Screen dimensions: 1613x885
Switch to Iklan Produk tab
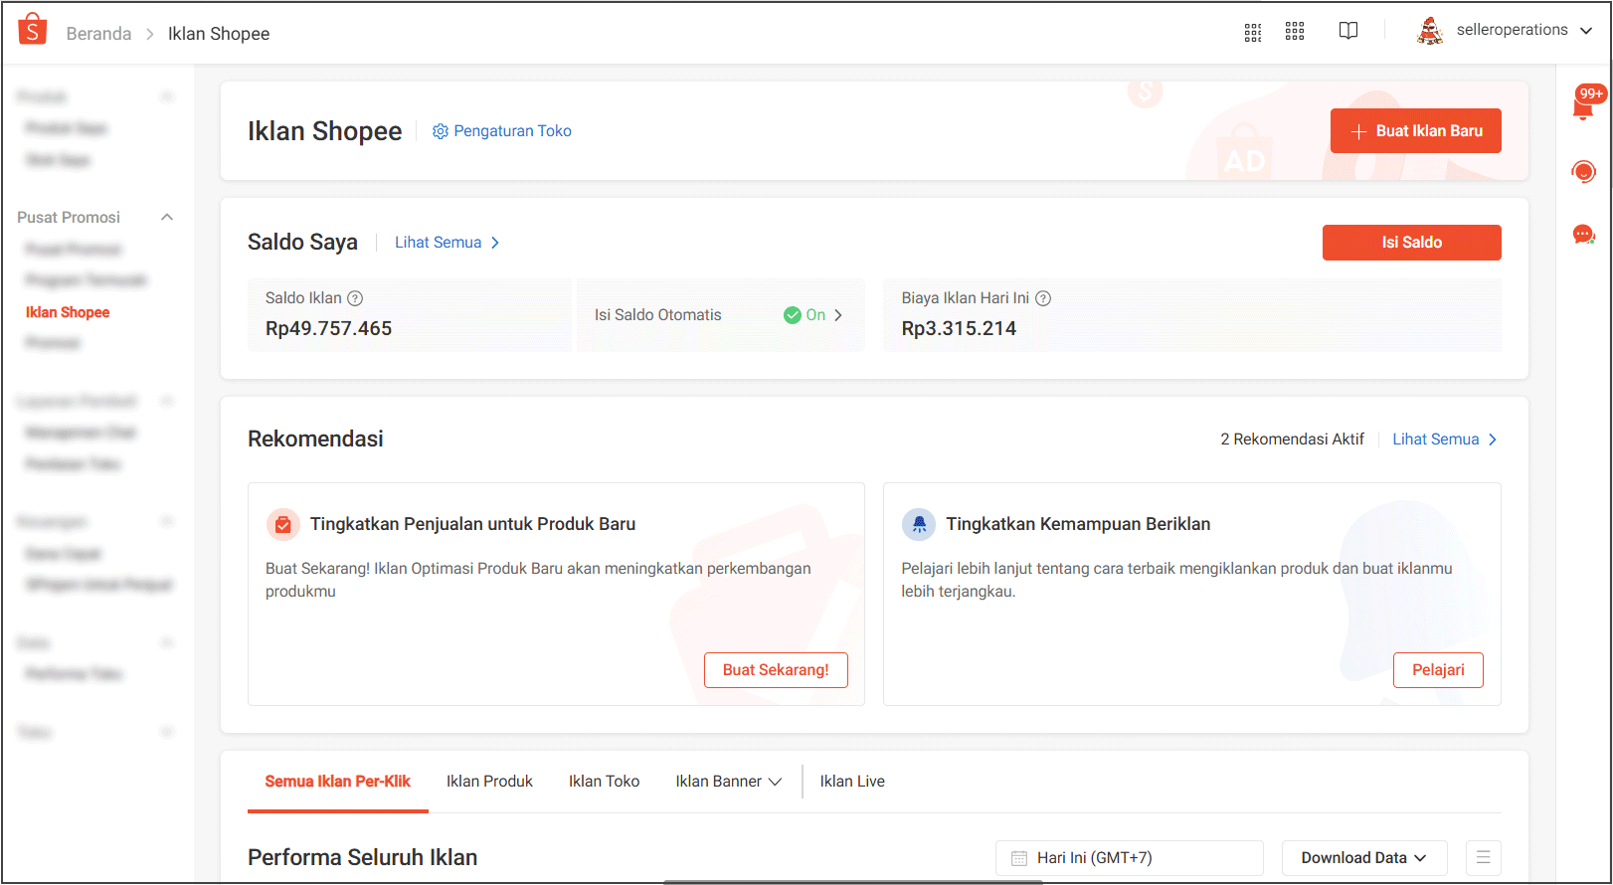489,782
